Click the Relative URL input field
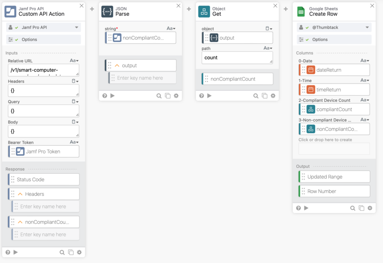 pyautogui.click(x=44, y=70)
